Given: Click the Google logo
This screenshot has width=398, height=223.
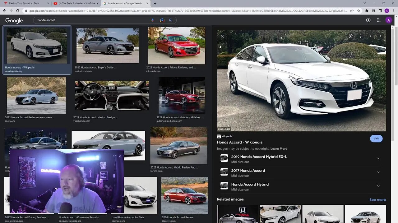Looking at the screenshot, I should [x=14, y=20].
